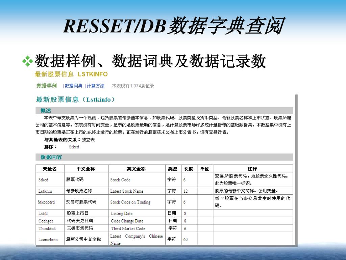Image resolution: width=346 pixels, height=260 pixels.
Task: Open the 计算方法 tab
Action: [x=95, y=86]
